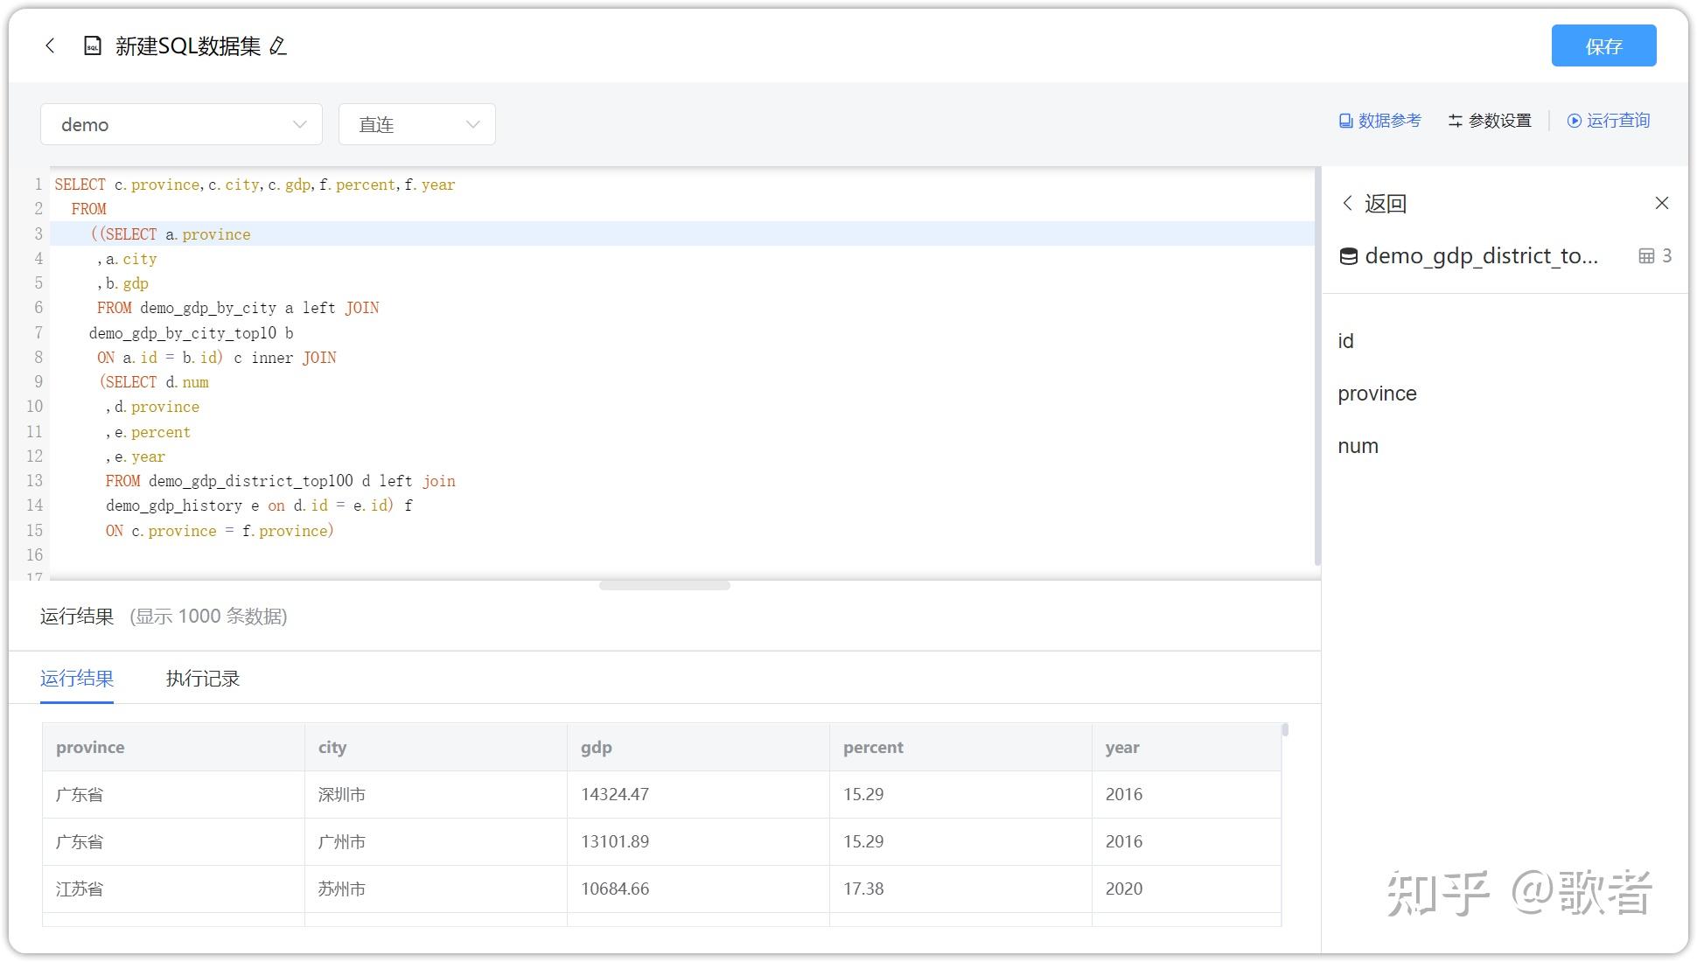Click the gdp column header

(x=698, y=747)
